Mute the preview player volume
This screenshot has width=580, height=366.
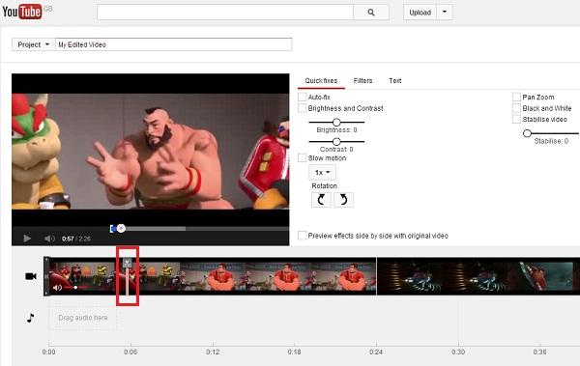[x=49, y=239]
